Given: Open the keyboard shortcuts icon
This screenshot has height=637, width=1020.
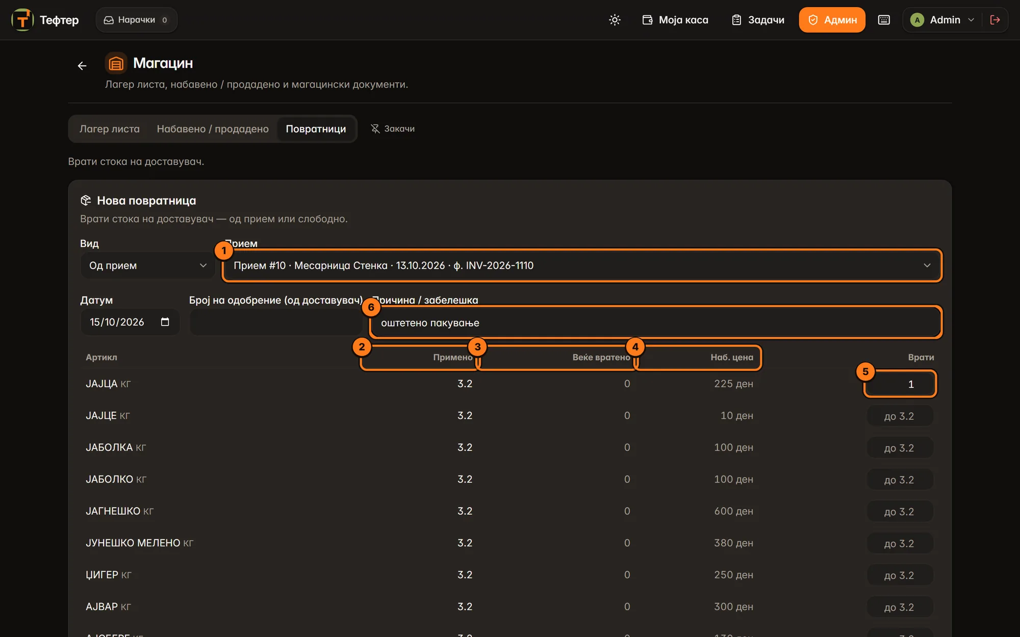Looking at the screenshot, I should [884, 20].
